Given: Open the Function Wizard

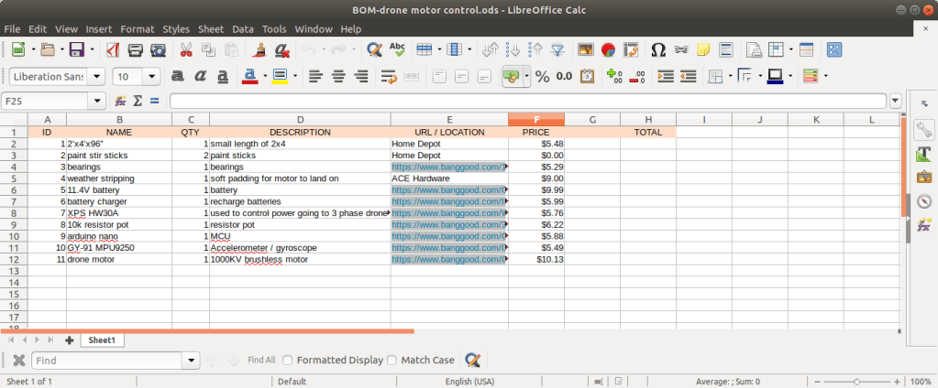Looking at the screenshot, I should point(121,101).
